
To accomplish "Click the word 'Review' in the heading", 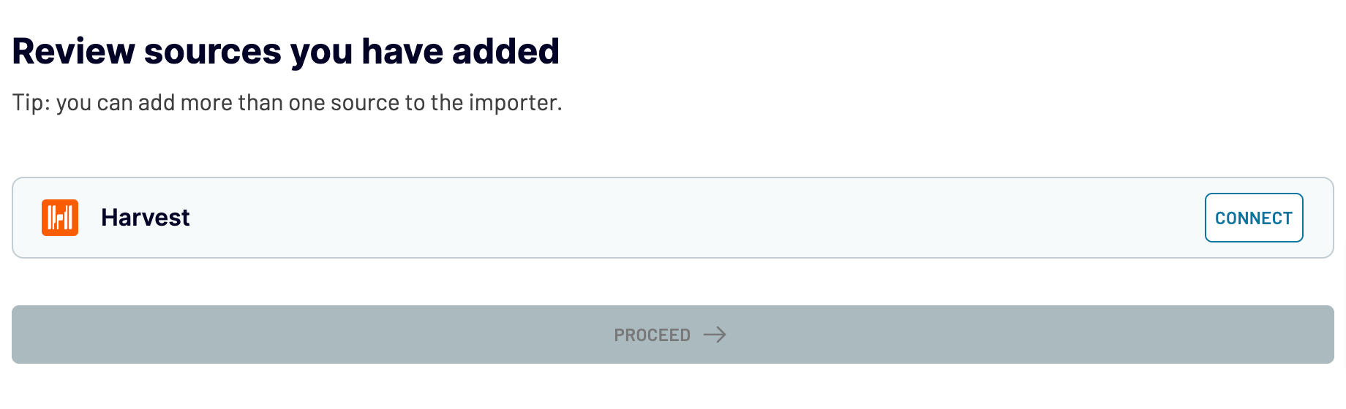I will click(74, 51).
